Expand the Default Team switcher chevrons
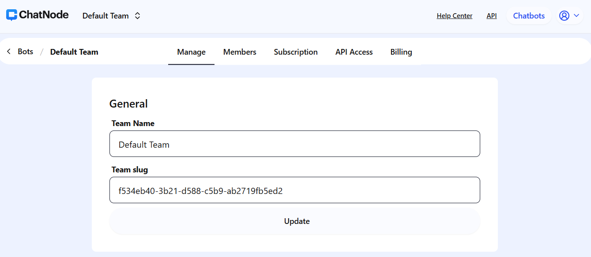This screenshot has height=257, width=591. pos(138,16)
